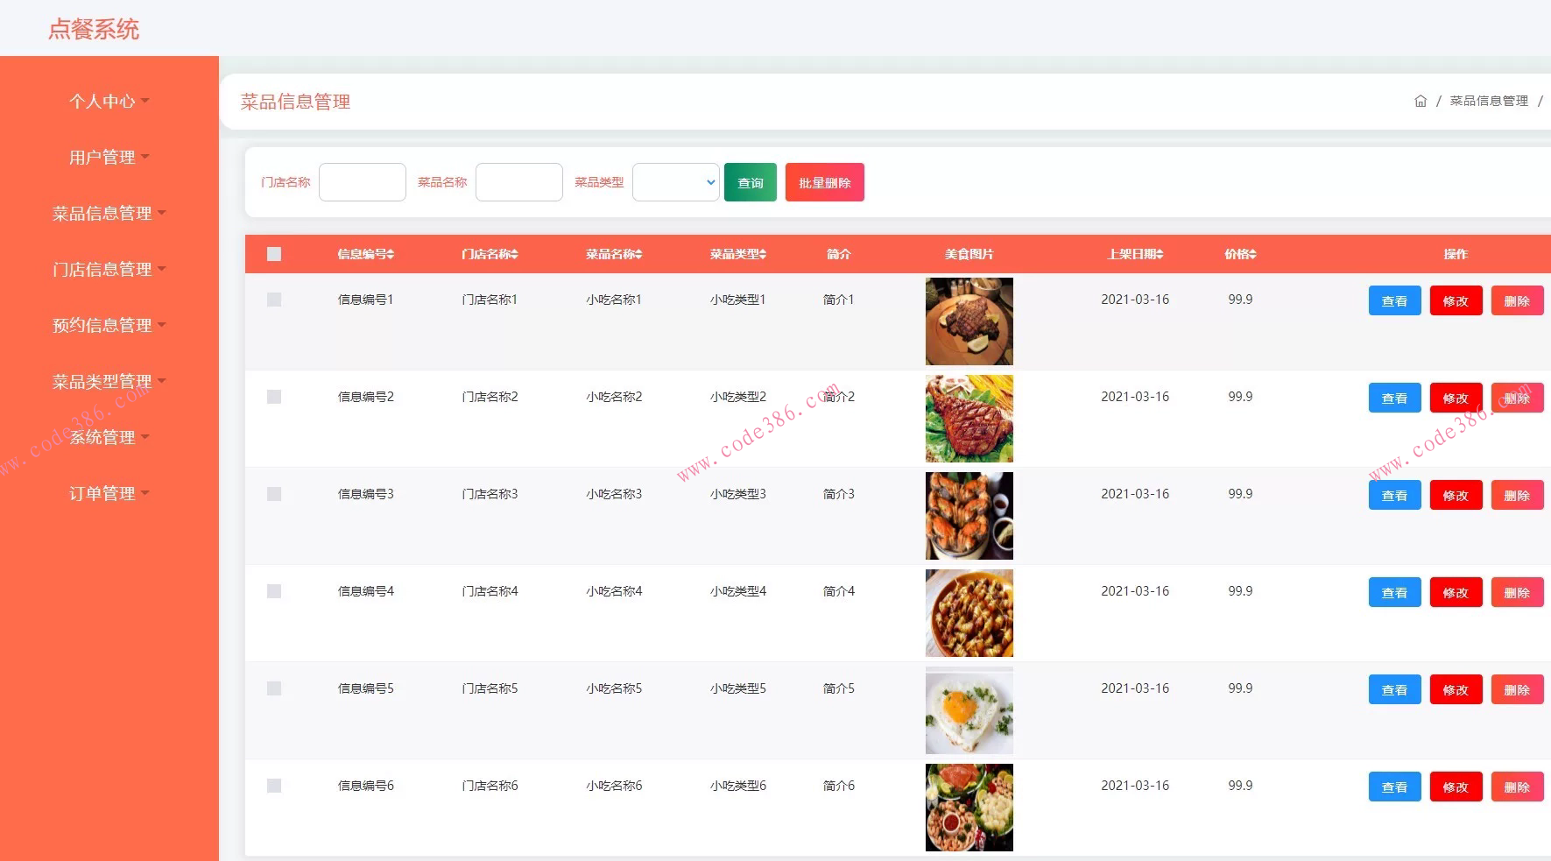Click the 点餐系统 site title
The width and height of the screenshot is (1551, 861).
click(x=94, y=29)
